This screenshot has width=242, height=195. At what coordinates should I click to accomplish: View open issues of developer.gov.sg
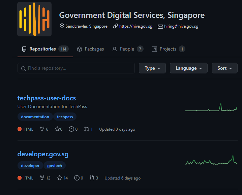pyautogui.click(x=79, y=178)
